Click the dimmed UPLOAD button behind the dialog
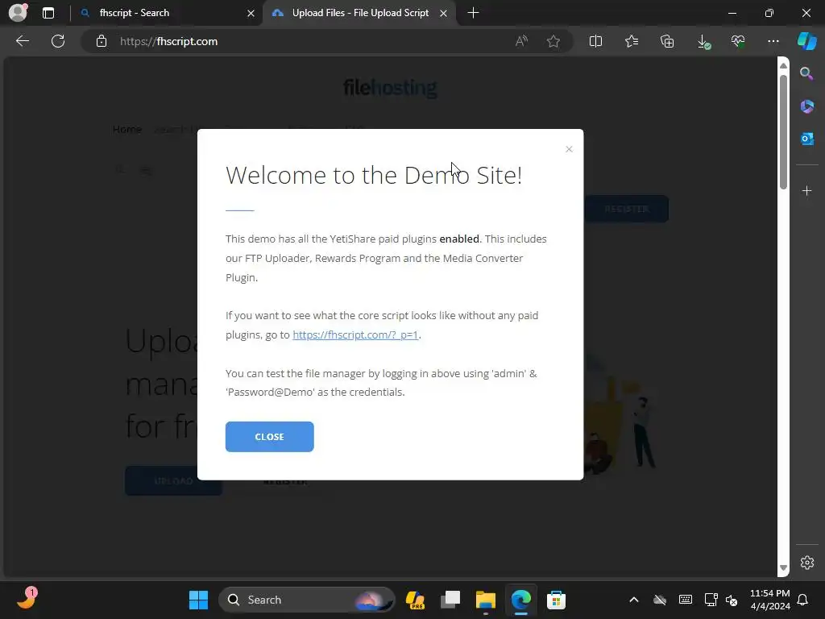 tap(173, 481)
